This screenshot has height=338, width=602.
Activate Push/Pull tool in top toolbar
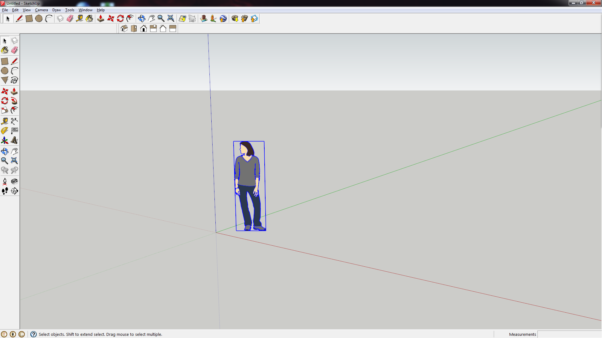click(101, 19)
